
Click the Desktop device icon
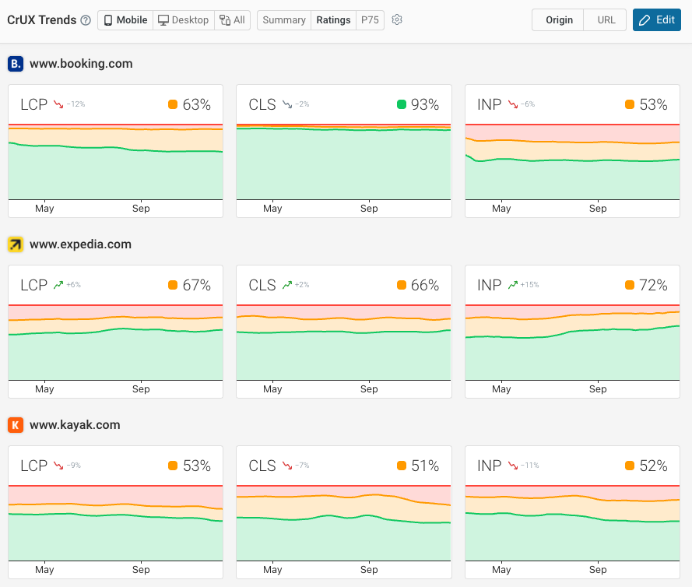point(163,19)
